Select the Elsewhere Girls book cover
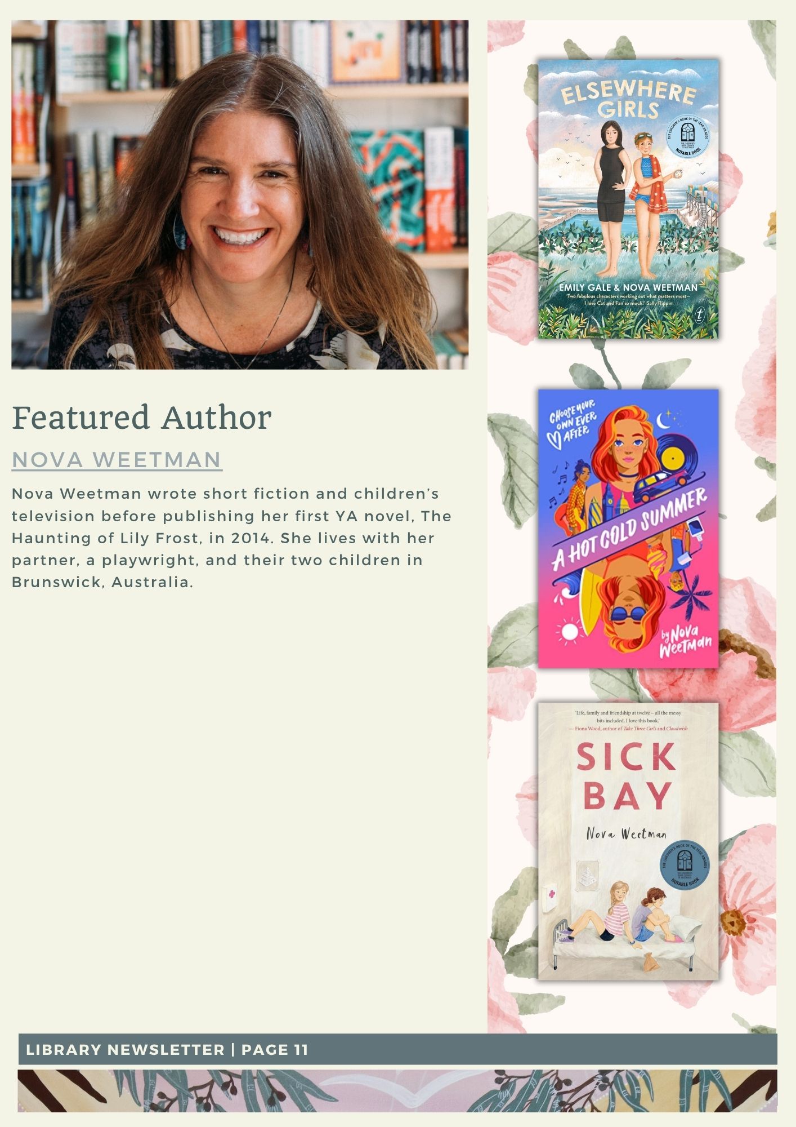Screen dimensions: 796x1127 628,199
